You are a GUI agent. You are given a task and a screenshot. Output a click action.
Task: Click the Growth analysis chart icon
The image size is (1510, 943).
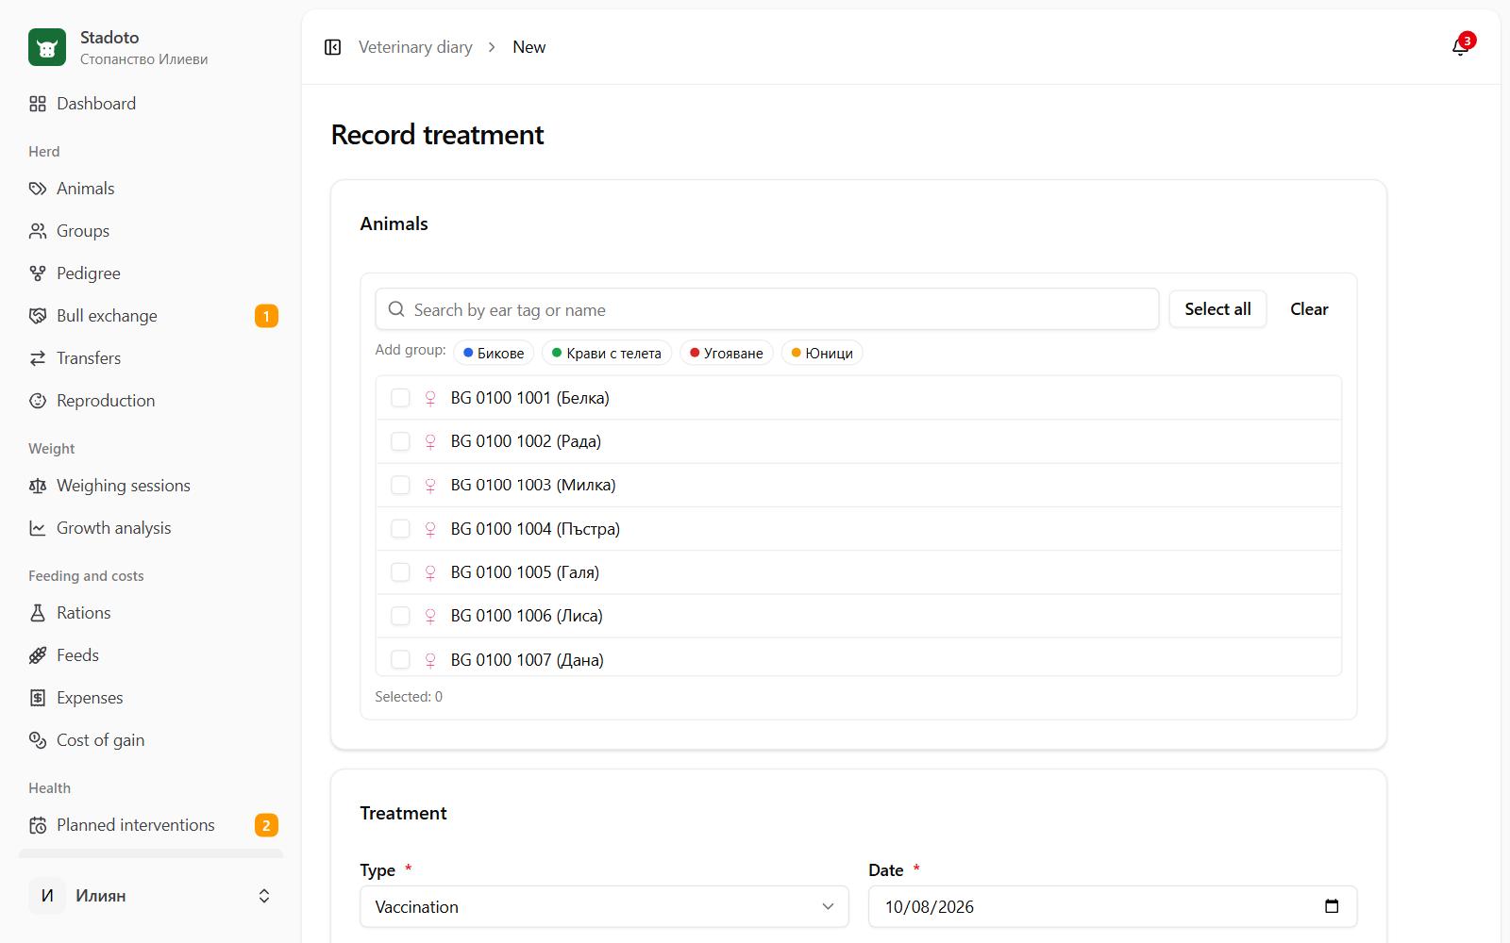38,528
